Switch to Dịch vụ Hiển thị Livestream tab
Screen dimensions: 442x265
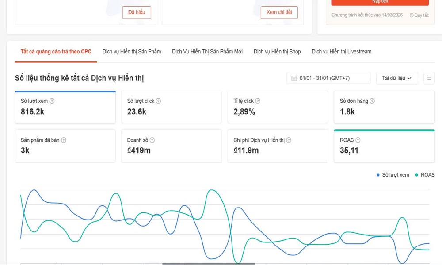341,52
